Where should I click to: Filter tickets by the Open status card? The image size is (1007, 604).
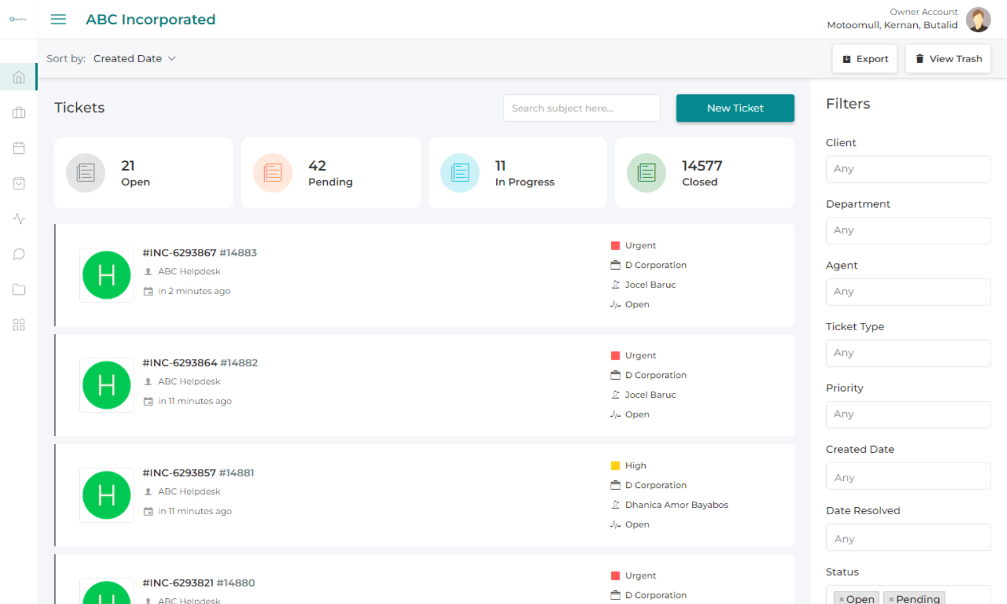[144, 174]
